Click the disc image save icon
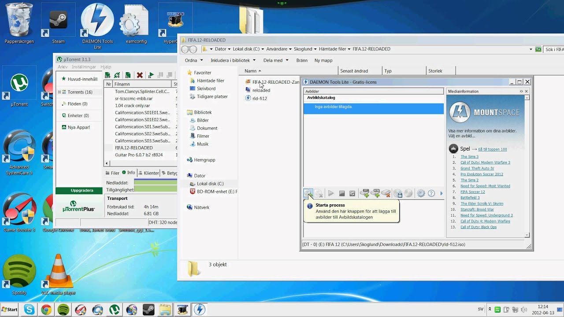This screenshot has height=317, width=564. point(398,193)
